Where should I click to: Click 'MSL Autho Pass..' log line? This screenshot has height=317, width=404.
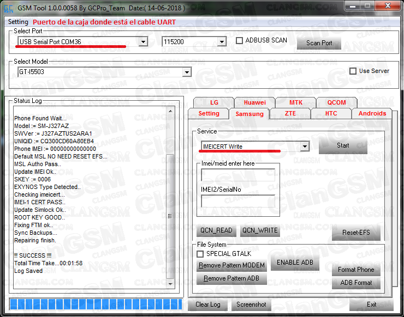[38, 164]
